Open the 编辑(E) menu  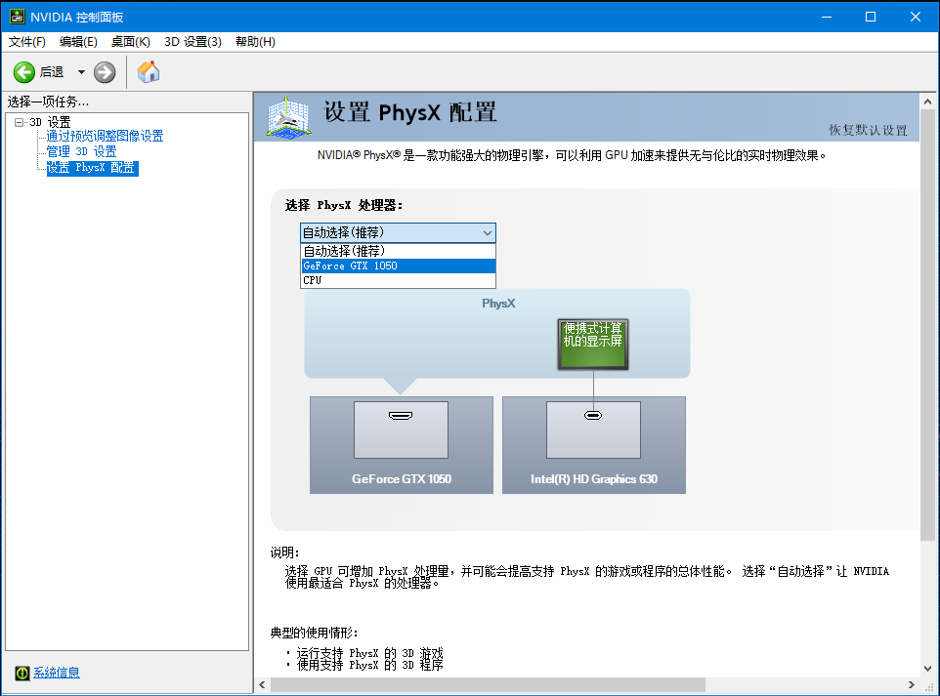[x=78, y=41]
